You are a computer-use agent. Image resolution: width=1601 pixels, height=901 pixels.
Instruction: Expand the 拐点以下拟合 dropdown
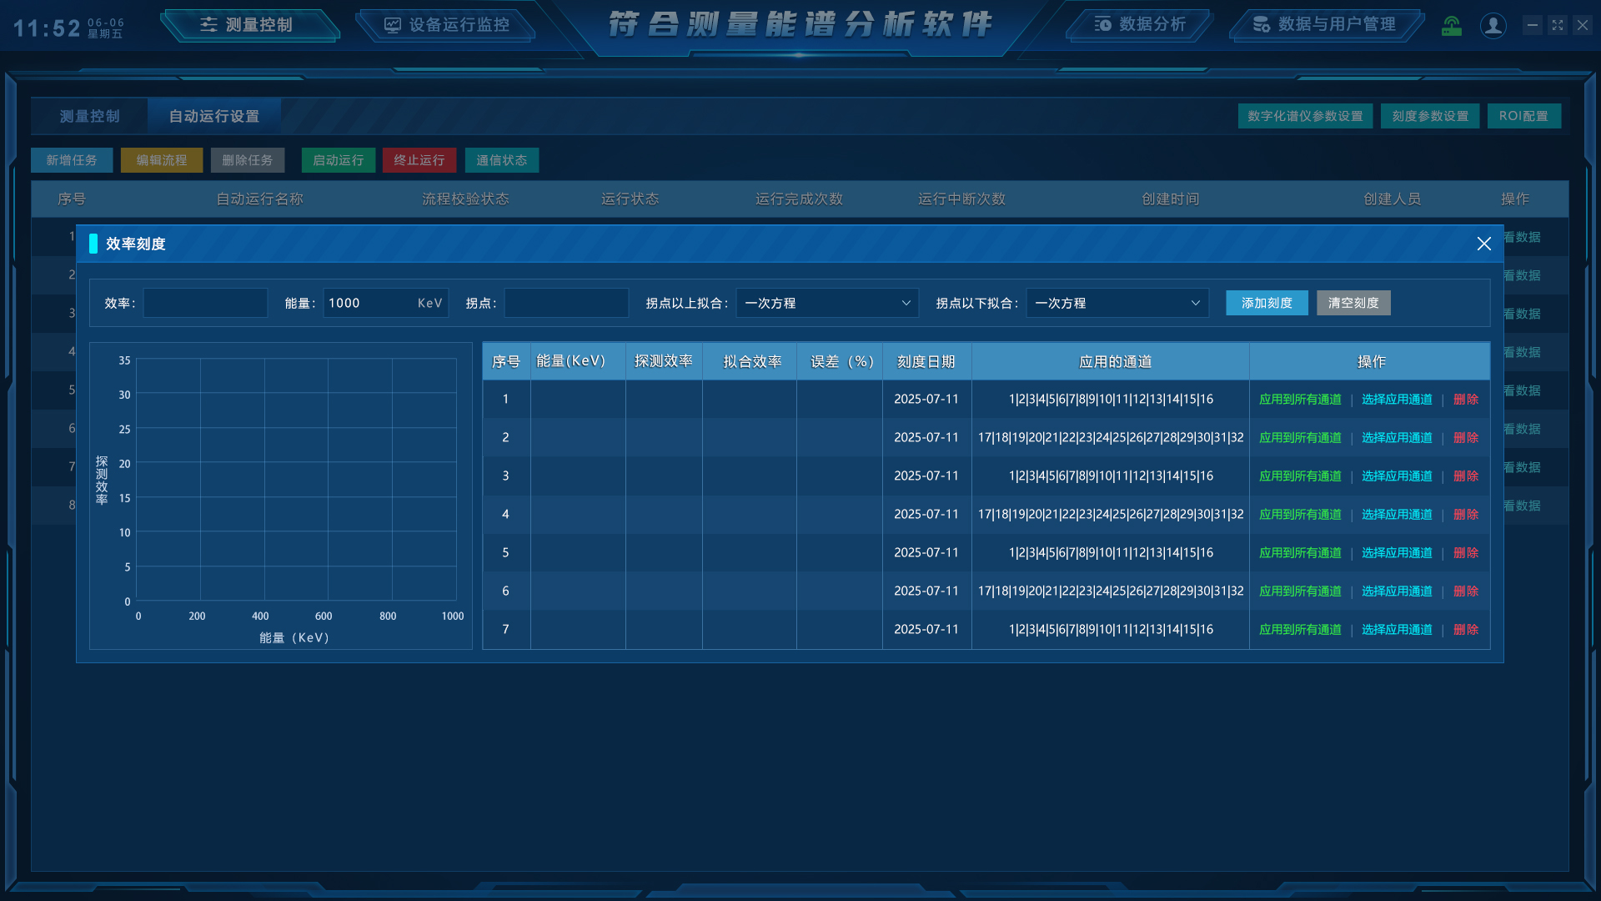coord(1117,303)
